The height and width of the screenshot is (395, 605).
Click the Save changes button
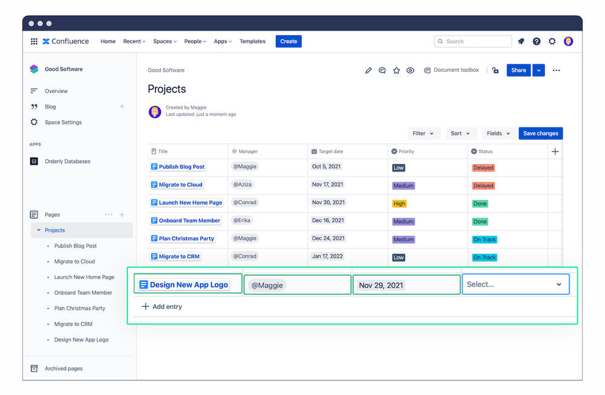click(540, 133)
